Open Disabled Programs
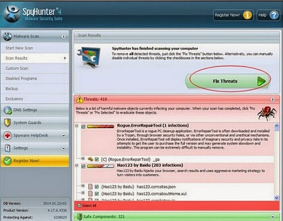The image size is (283, 221). pyautogui.click(x=35, y=79)
